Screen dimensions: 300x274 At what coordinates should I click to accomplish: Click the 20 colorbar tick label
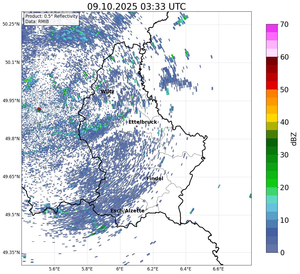[x=284, y=188]
